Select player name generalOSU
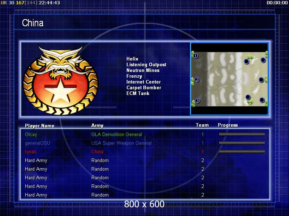The width and height of the screenshot is (289, 216). coord(38,143)
